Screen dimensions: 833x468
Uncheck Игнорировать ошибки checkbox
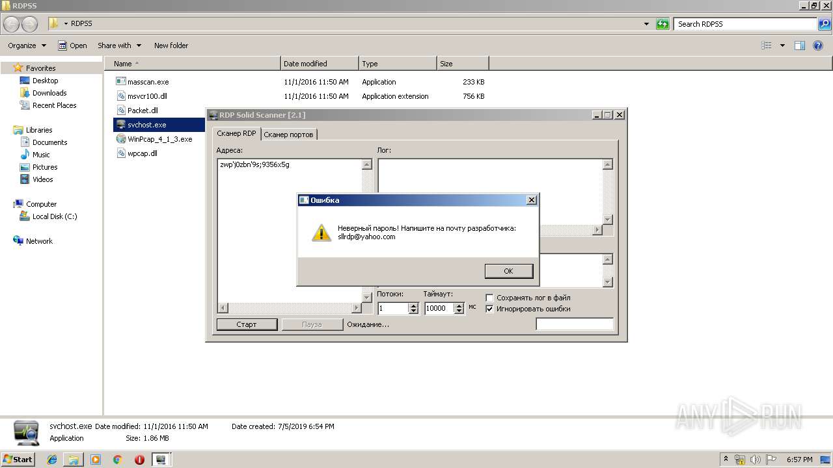tap(490, 309)
